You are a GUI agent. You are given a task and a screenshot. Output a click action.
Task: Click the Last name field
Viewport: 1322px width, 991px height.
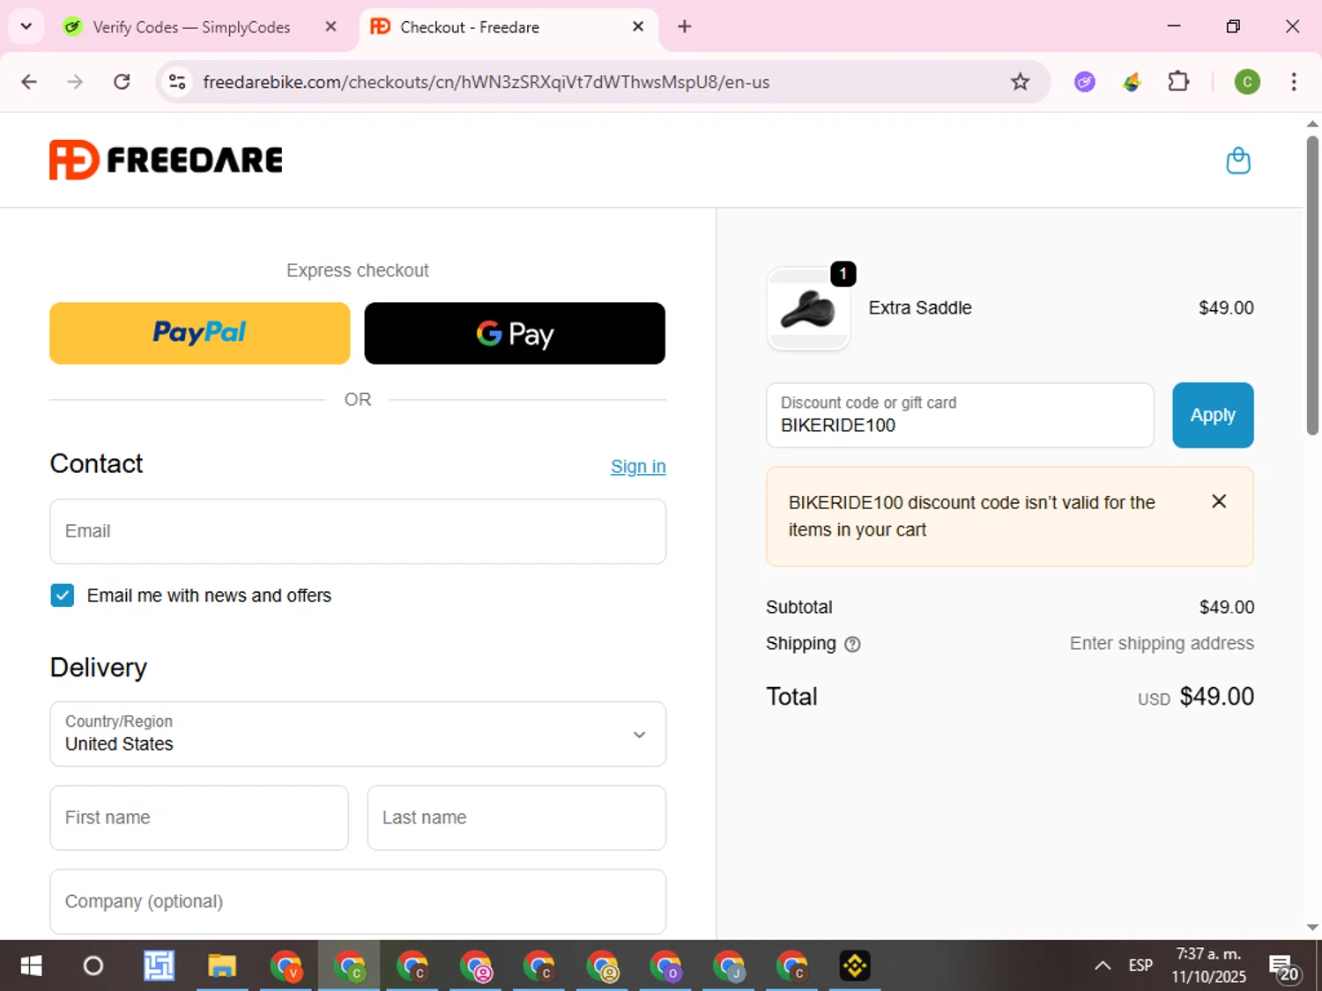[516, 817]
